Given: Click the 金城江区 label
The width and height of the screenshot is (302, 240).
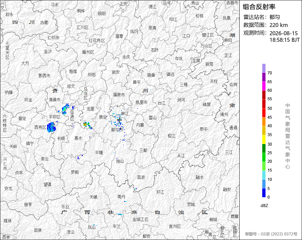Looking at the screenshot, I should tap(140, 220).
